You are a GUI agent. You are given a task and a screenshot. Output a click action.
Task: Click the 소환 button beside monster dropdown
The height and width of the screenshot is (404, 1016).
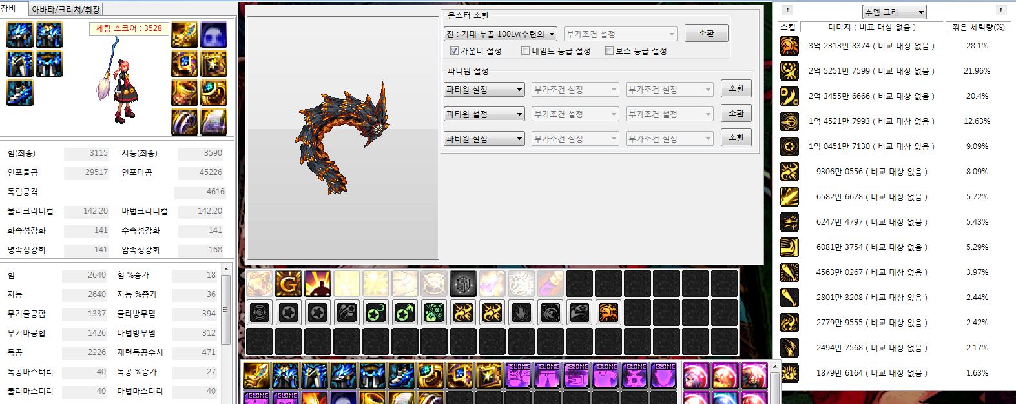coord(706,34)
